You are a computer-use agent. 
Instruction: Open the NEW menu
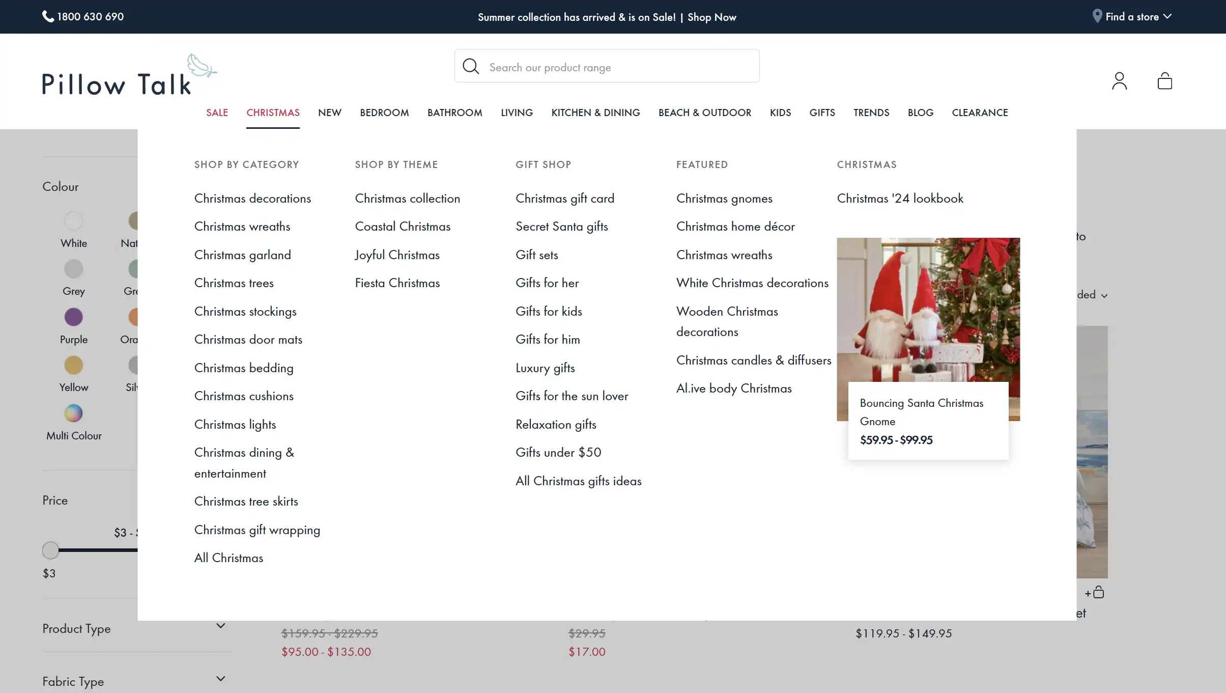[x=330, y=113]
